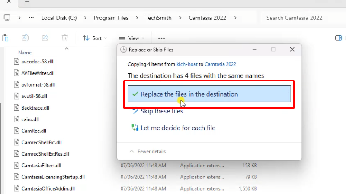
Task: Navigate to Program Files breadcrumb
Action: (111, 18)
